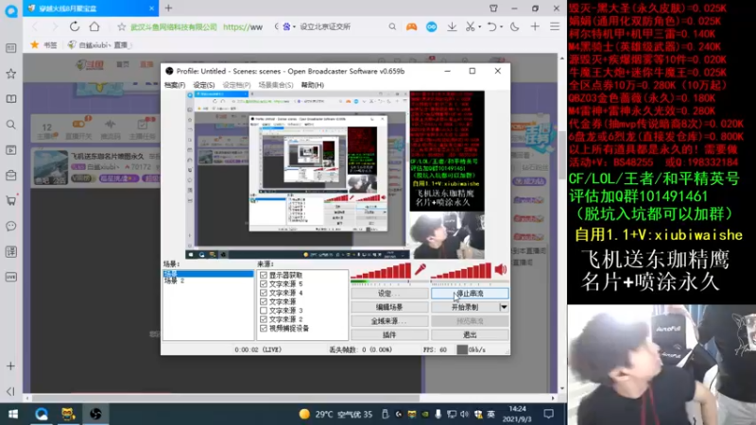756x425 pixels.
Task: Open the 白鲨xiubi bookmark link
Action: point(99,44)
